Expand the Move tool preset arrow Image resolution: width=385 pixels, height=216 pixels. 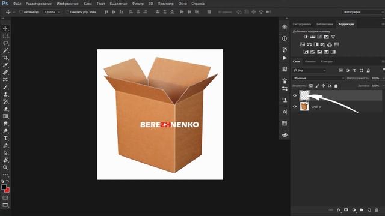[14, 12]
